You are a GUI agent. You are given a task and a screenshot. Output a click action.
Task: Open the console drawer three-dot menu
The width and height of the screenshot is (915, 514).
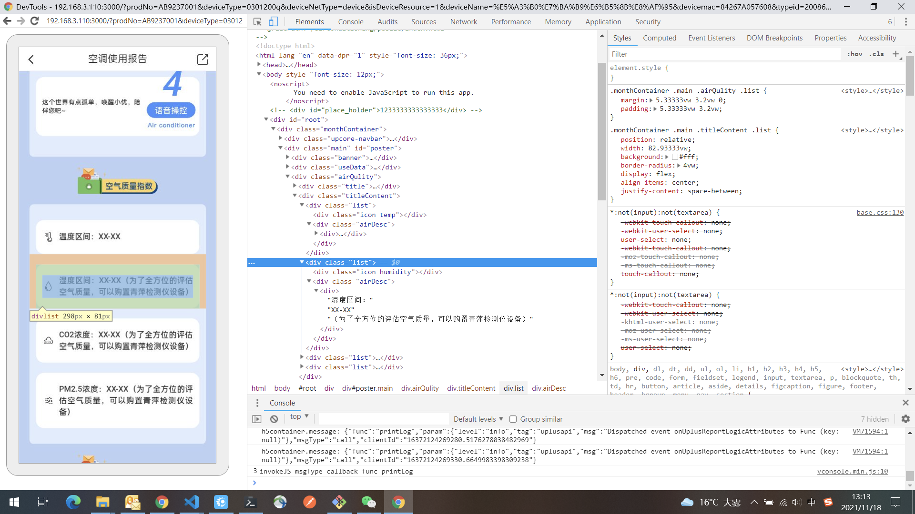[x=257, y=403]
